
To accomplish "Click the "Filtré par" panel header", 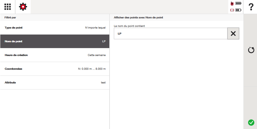I will (10, 18).
